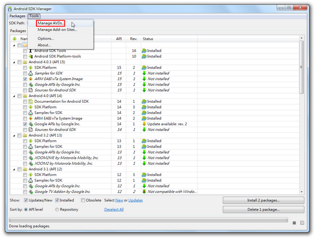
Task: Check the Android 4.0.3 (API 15) group checkbox
Action: click(x=19, y=62)
